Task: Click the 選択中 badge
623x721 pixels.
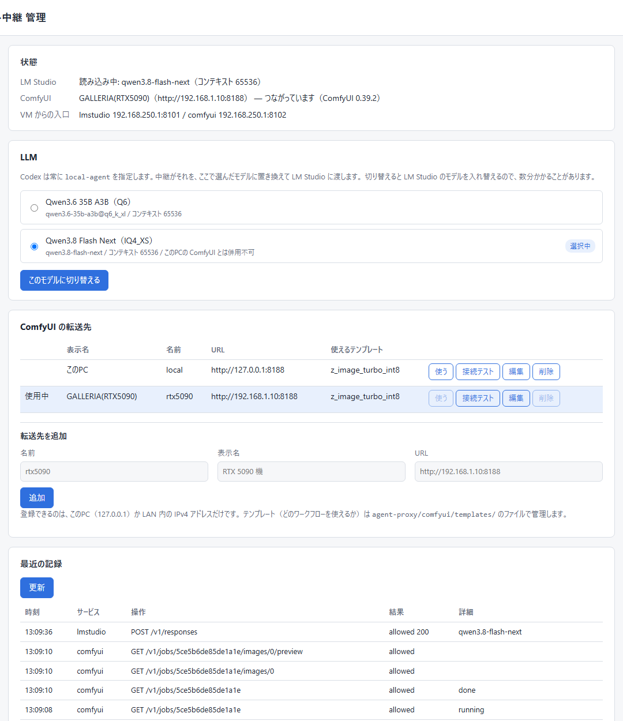Action: pyautogui.click(x=580, y=246)
